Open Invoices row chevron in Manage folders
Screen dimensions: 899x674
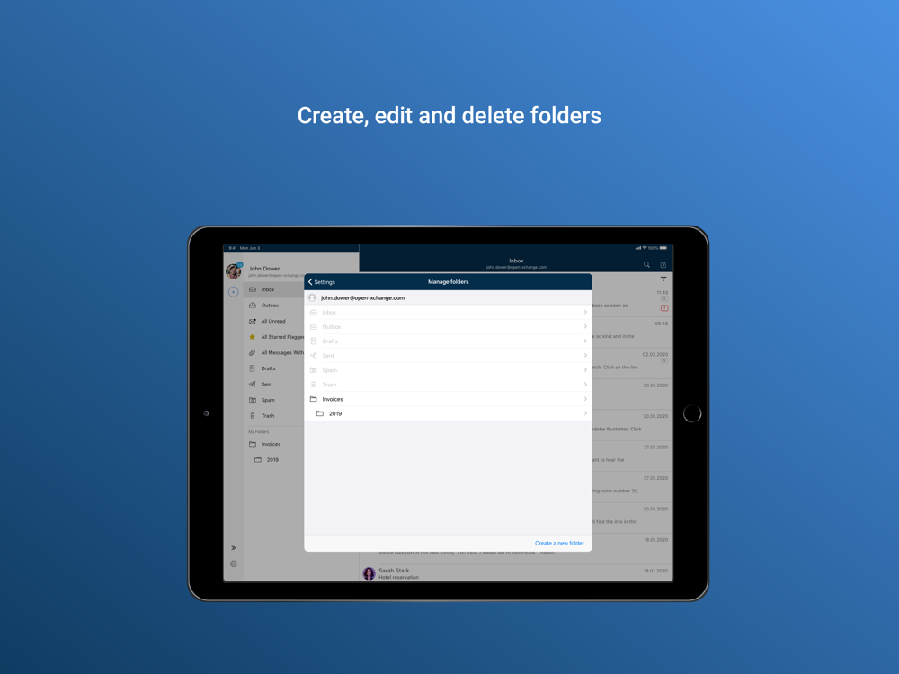(585, 399)
